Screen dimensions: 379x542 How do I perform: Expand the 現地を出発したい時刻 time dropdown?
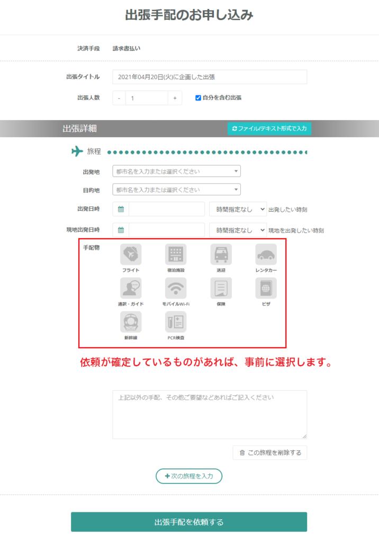coord(238,230)
